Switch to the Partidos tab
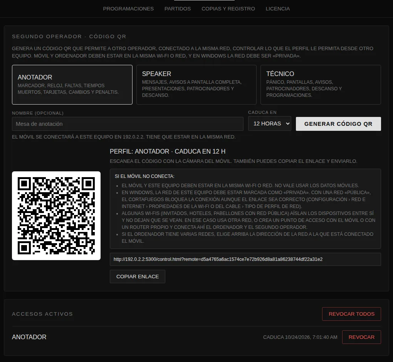 click(x=178, y=9)
